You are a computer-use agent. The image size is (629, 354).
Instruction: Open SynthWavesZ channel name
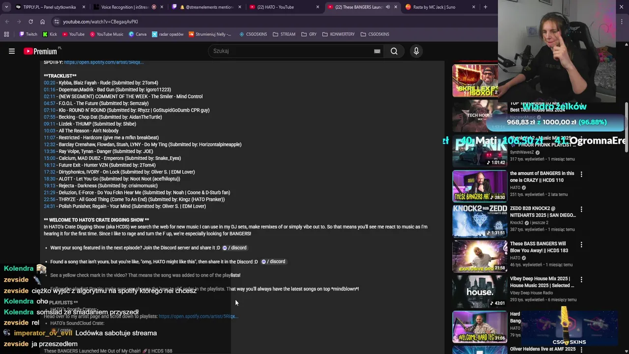click(522, 152)
